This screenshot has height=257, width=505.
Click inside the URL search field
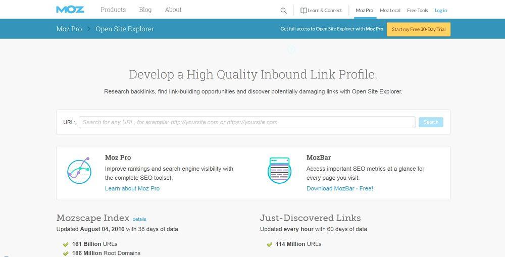click(x=246, y=122)
